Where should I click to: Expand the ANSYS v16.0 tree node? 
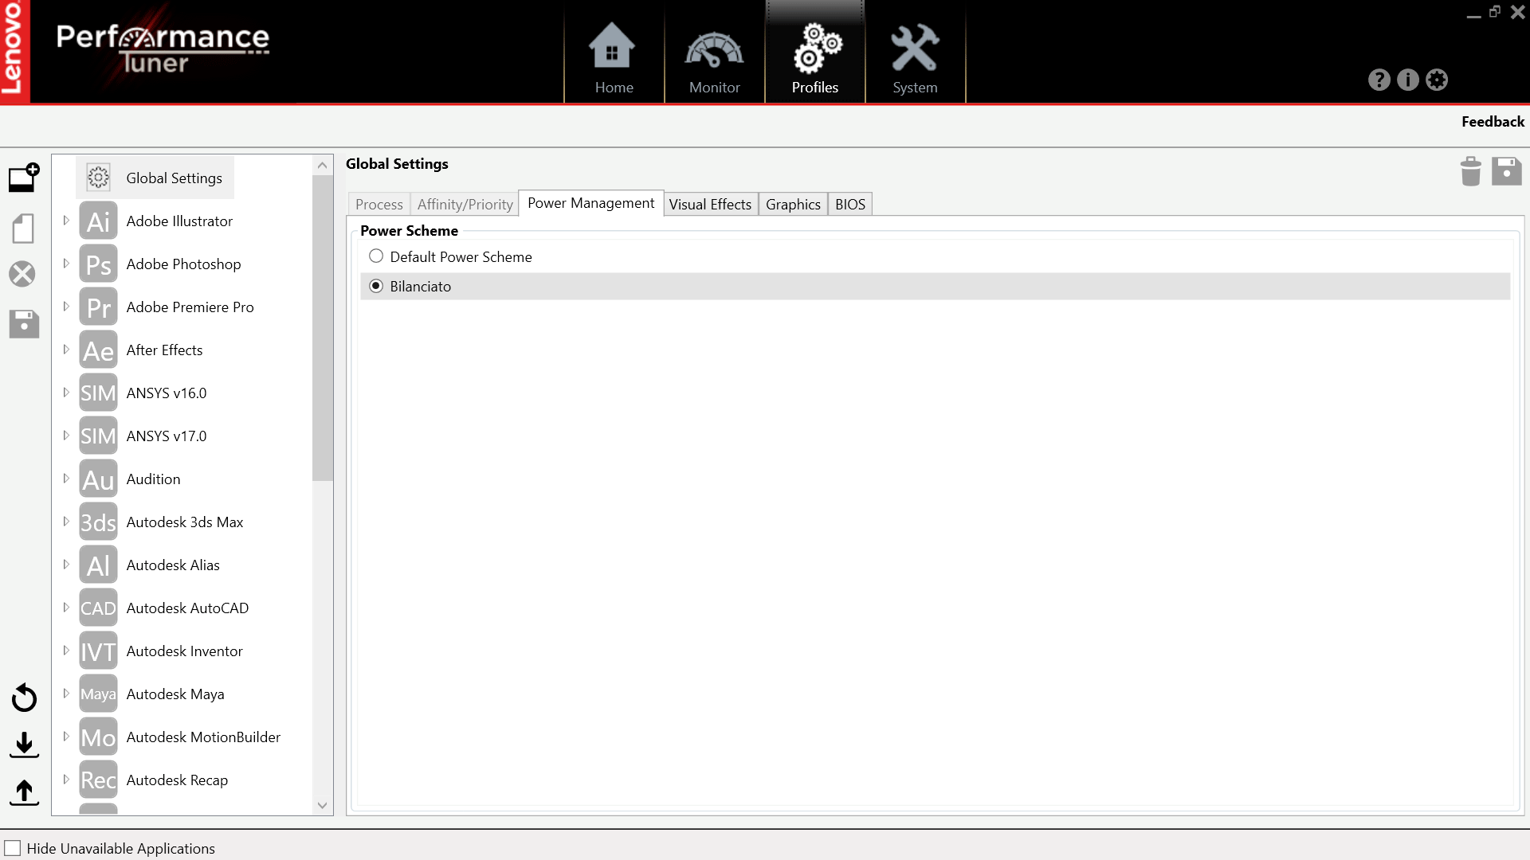tap(66, 393)
